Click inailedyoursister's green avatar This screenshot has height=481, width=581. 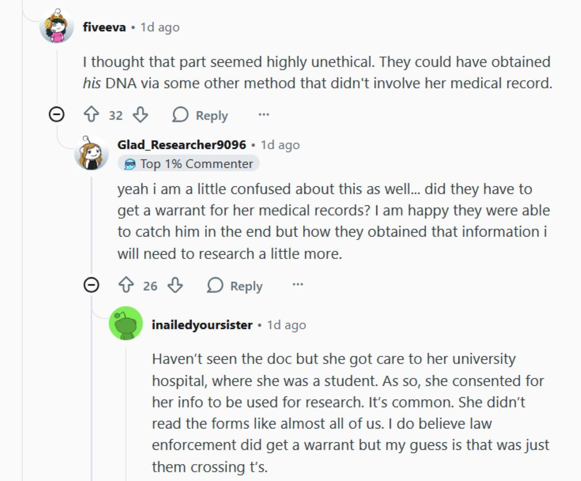click(x=126, y=323)
